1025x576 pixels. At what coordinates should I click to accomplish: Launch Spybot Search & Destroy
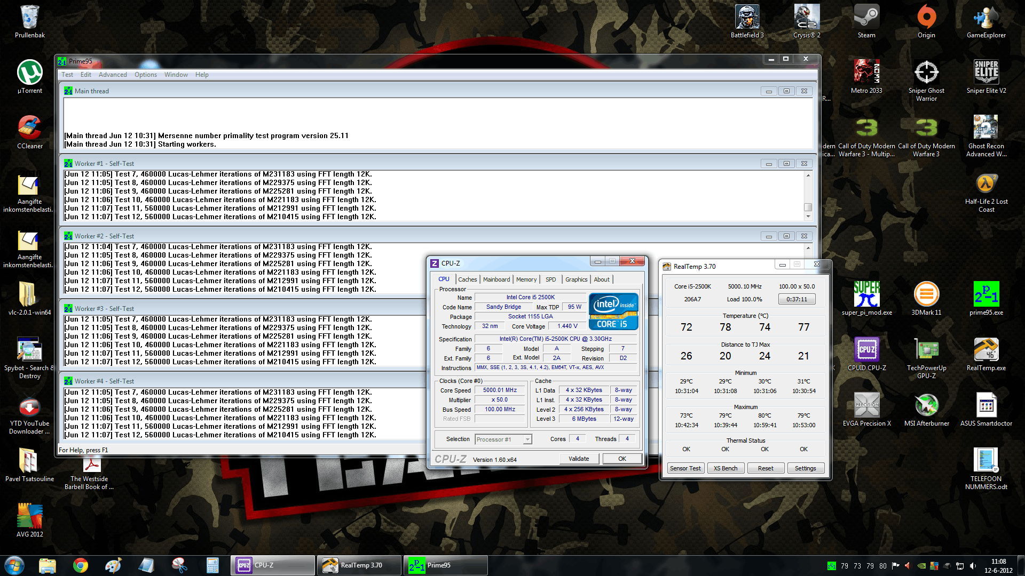[x=30, y=357]
